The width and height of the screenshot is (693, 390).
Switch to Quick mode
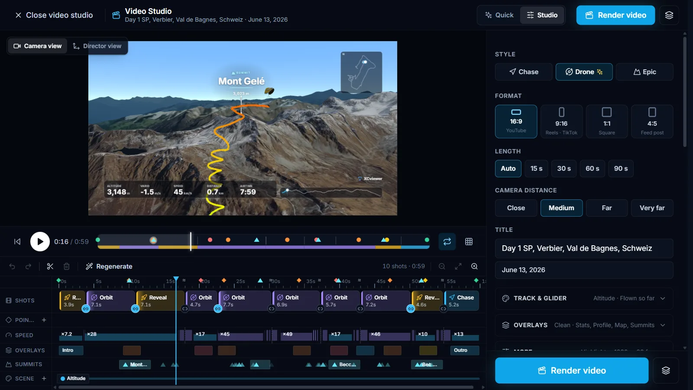499,15
